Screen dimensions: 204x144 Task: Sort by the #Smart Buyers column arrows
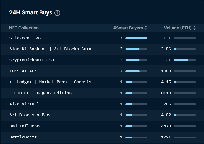[x=146, y=28]
